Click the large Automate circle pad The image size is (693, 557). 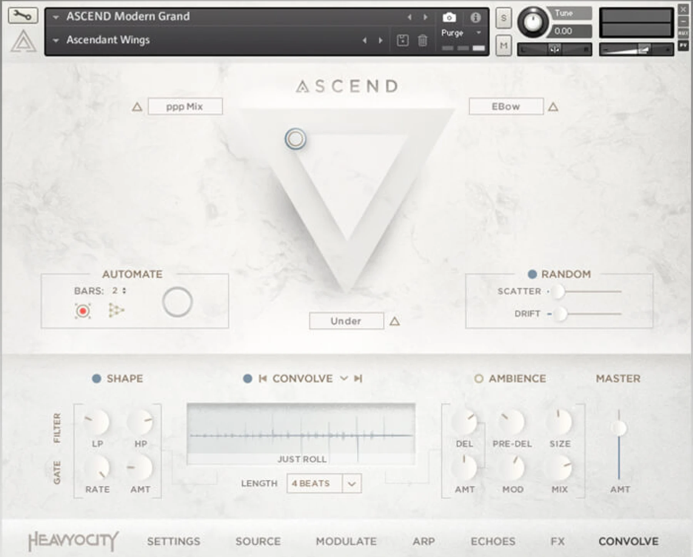click(177, 302)
